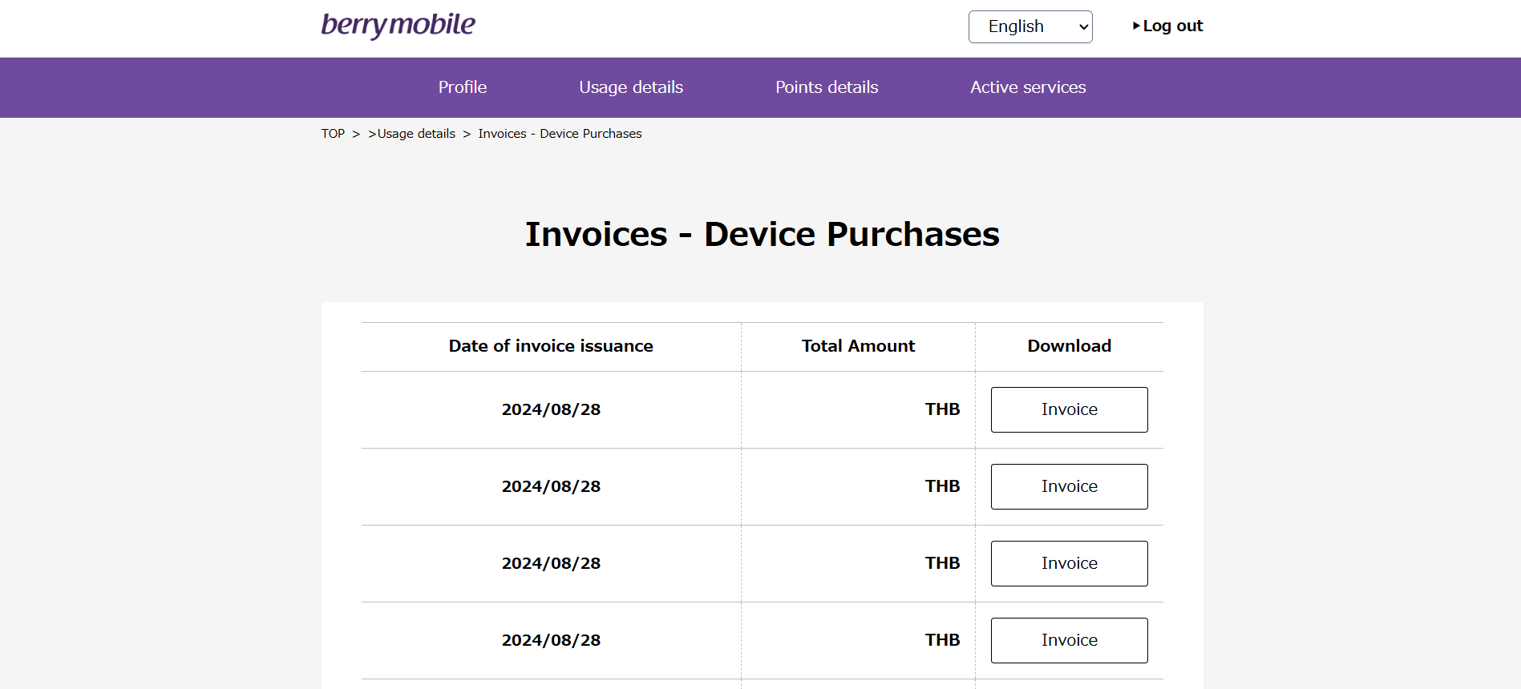Open the Profile menu item
The width and height of the screenshot is (1521, 689).
pos(463,87)
